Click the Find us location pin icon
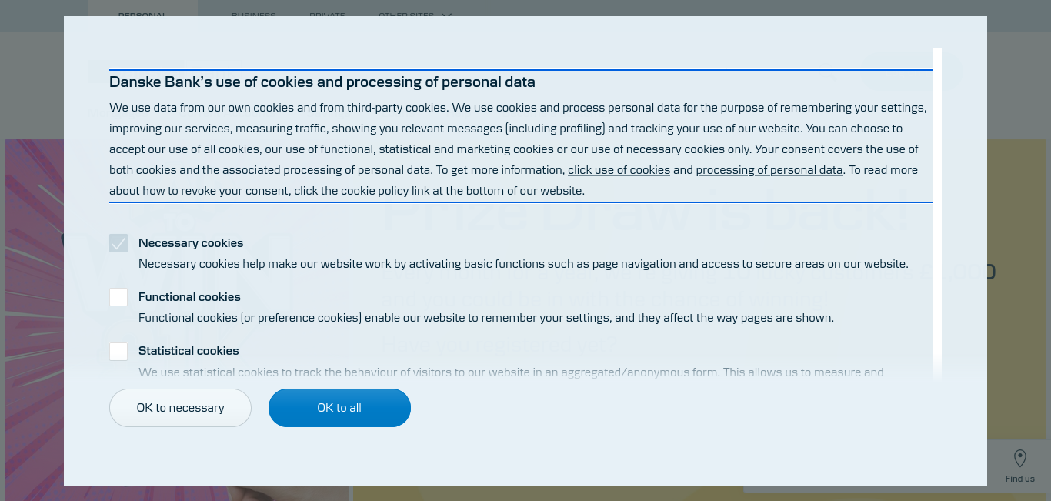This screenshot has height=501, width=1051. point(1019,459)
